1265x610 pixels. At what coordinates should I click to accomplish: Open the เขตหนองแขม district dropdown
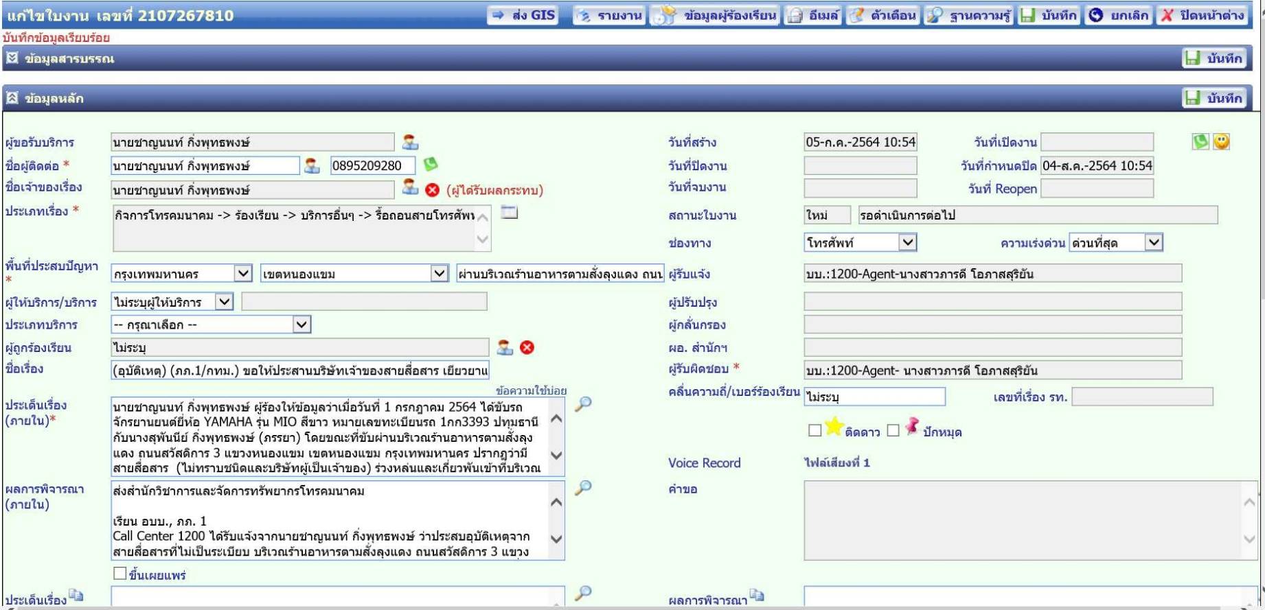click(354, 273)
